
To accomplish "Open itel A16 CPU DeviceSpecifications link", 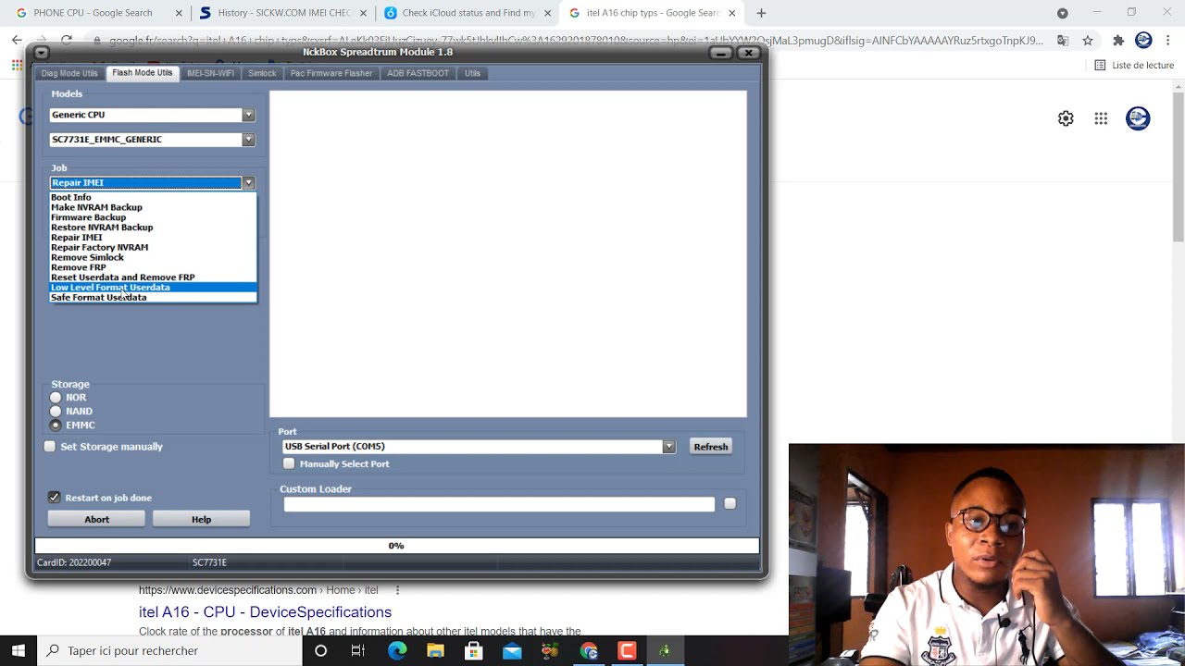I will [x=265, y=612].
